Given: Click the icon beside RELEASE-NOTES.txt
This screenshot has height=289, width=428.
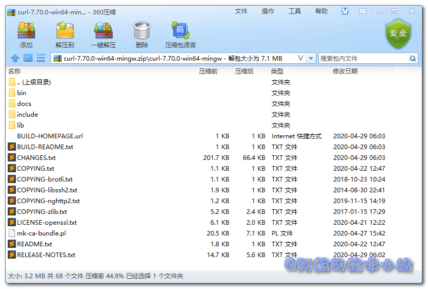Looking at the screenshot, I should 11,255.
